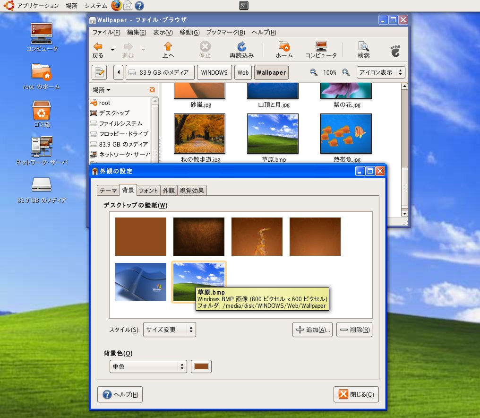Click the 追加(A)... add wallpaper button
Screen dimensions: 480x418
[x=313, y=330]
